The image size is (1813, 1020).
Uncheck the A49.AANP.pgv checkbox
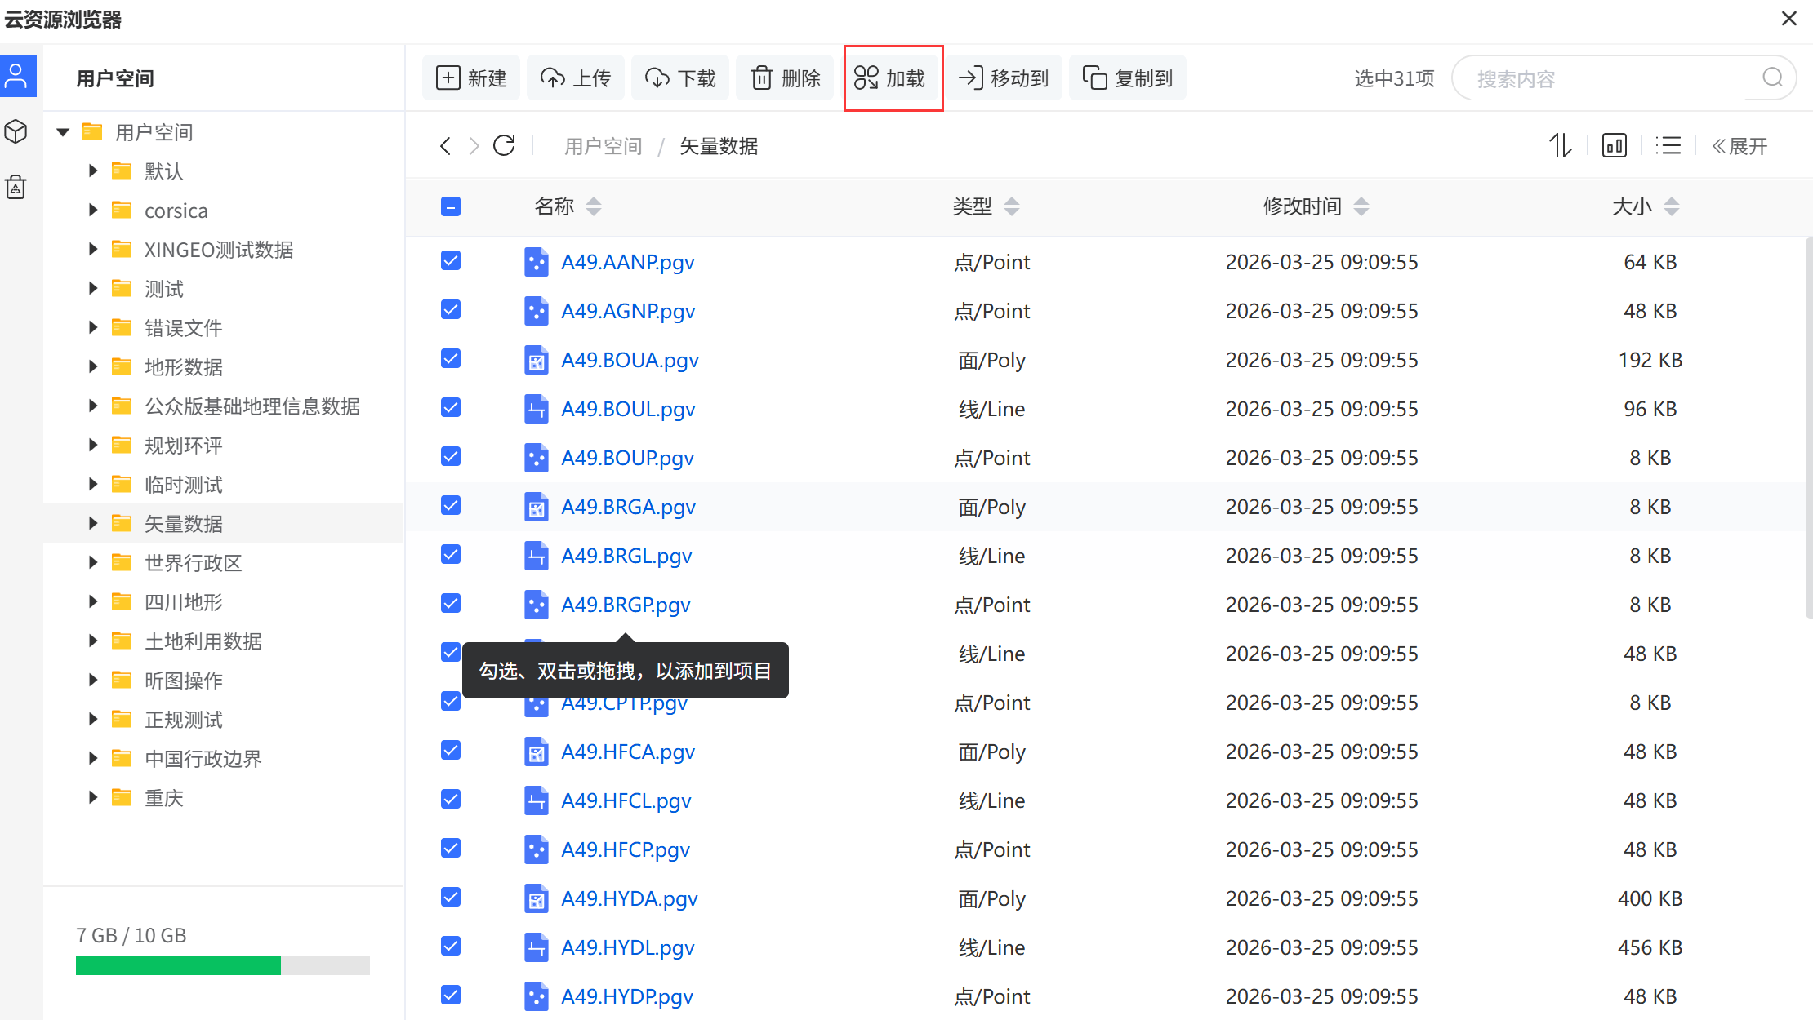tap(451, 260)
